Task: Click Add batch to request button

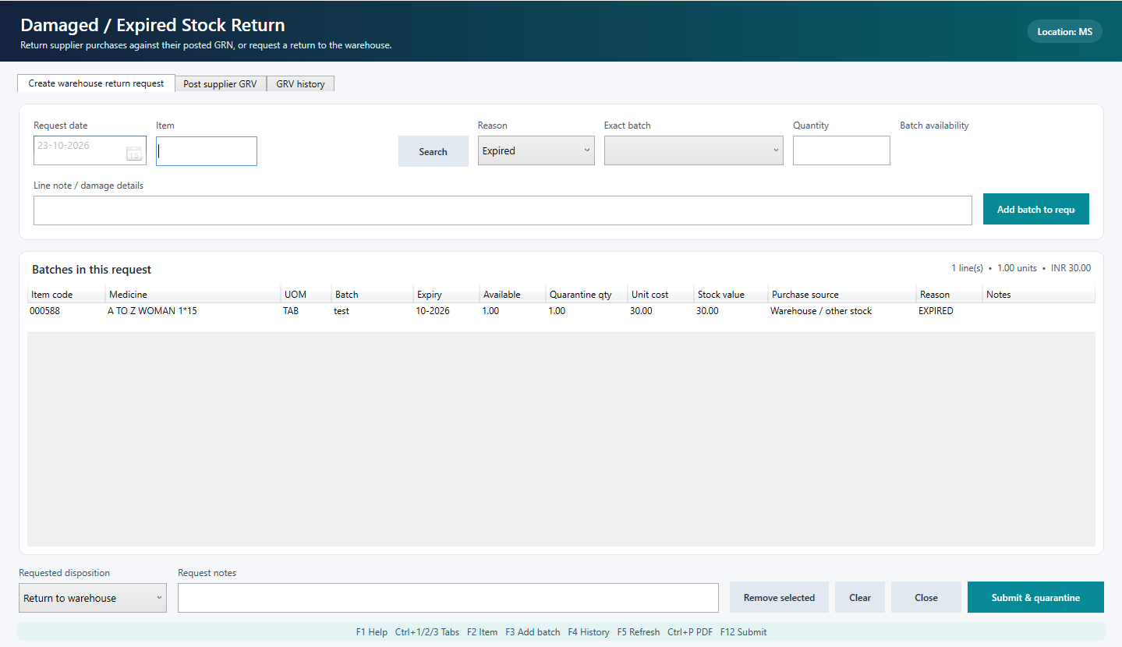Action: tap(1035, 209)
